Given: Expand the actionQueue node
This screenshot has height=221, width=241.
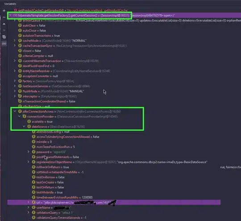Looking at the screenshot, I should point(15,20).
